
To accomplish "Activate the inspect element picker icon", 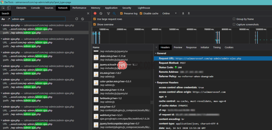I will pos(3,8).
